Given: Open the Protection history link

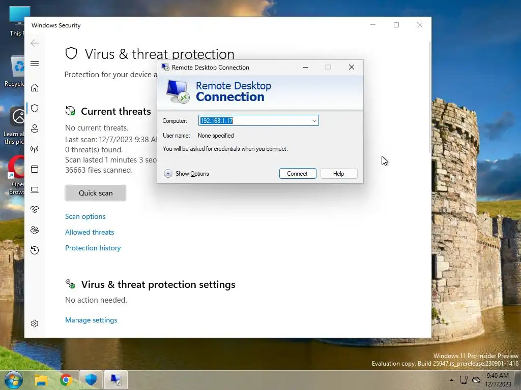Looking at the screenshot, I should (93, 248).
